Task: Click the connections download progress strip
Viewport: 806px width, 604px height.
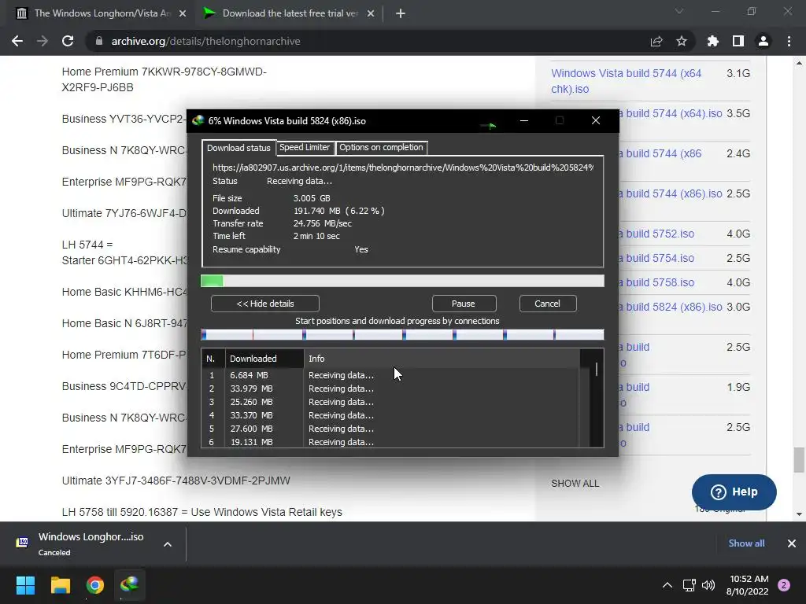Action: pyautogui.click(x=402, y=335)
